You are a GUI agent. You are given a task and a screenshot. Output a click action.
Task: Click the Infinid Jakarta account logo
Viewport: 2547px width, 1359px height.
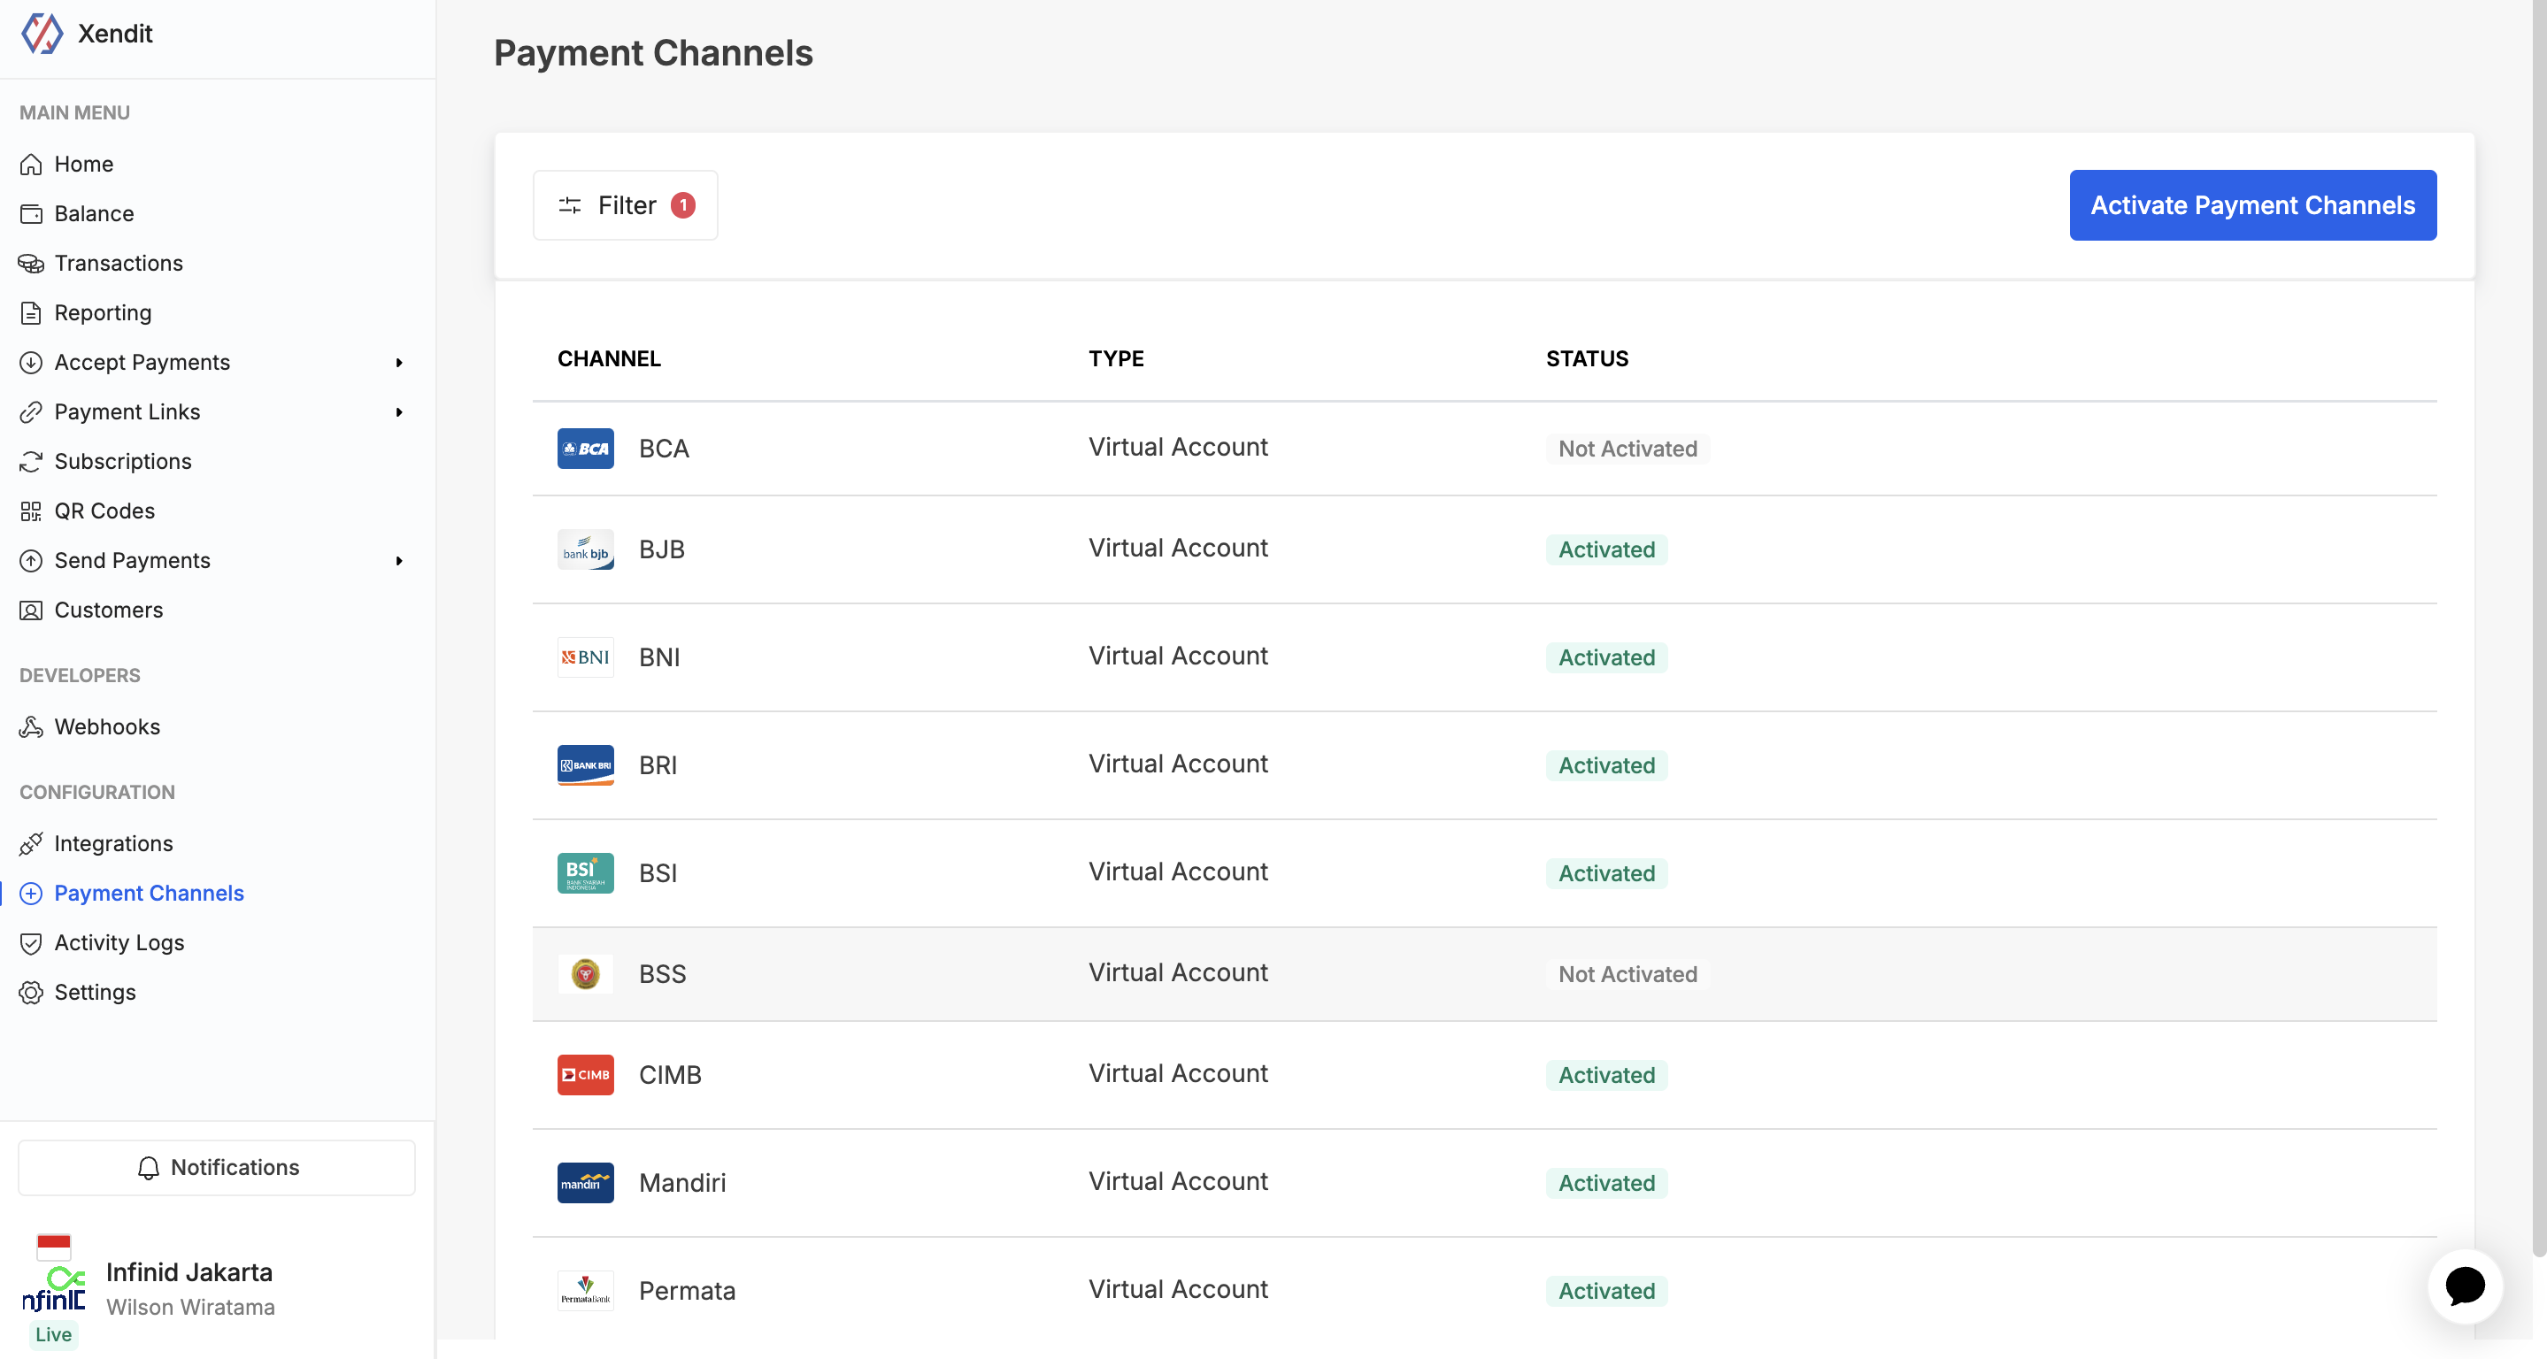54,1288
